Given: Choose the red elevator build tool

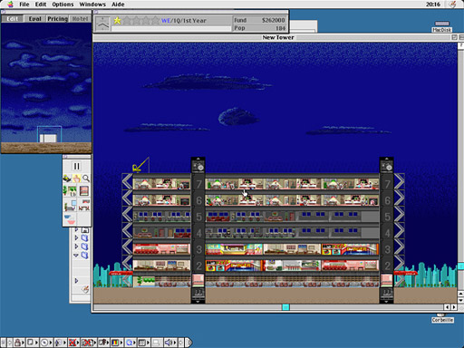Looking at the screenshot, I should tap(84, 191).
